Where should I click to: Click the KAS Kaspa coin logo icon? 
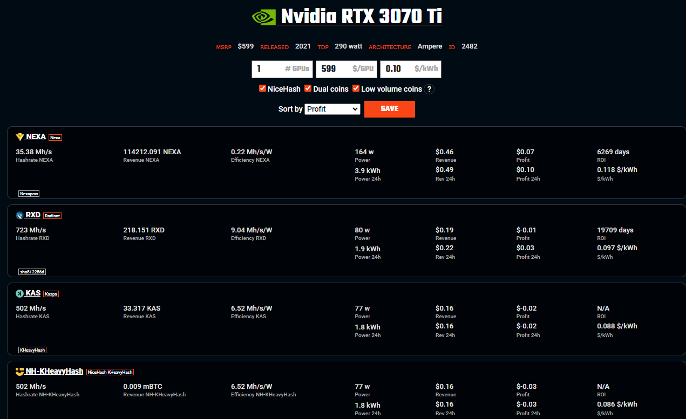tap(20, 293)
